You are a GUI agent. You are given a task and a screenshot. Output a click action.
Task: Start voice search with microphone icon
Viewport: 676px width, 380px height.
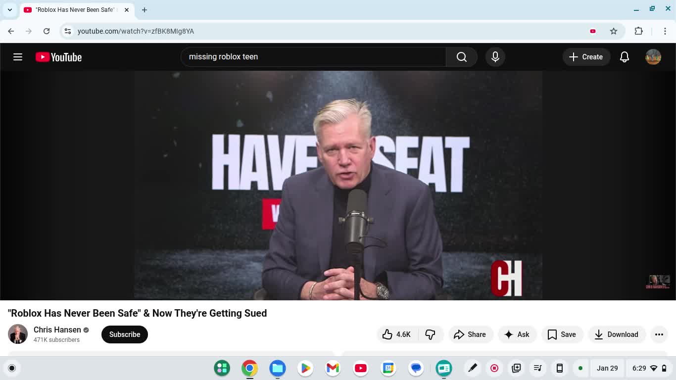(x=495, y=57)
